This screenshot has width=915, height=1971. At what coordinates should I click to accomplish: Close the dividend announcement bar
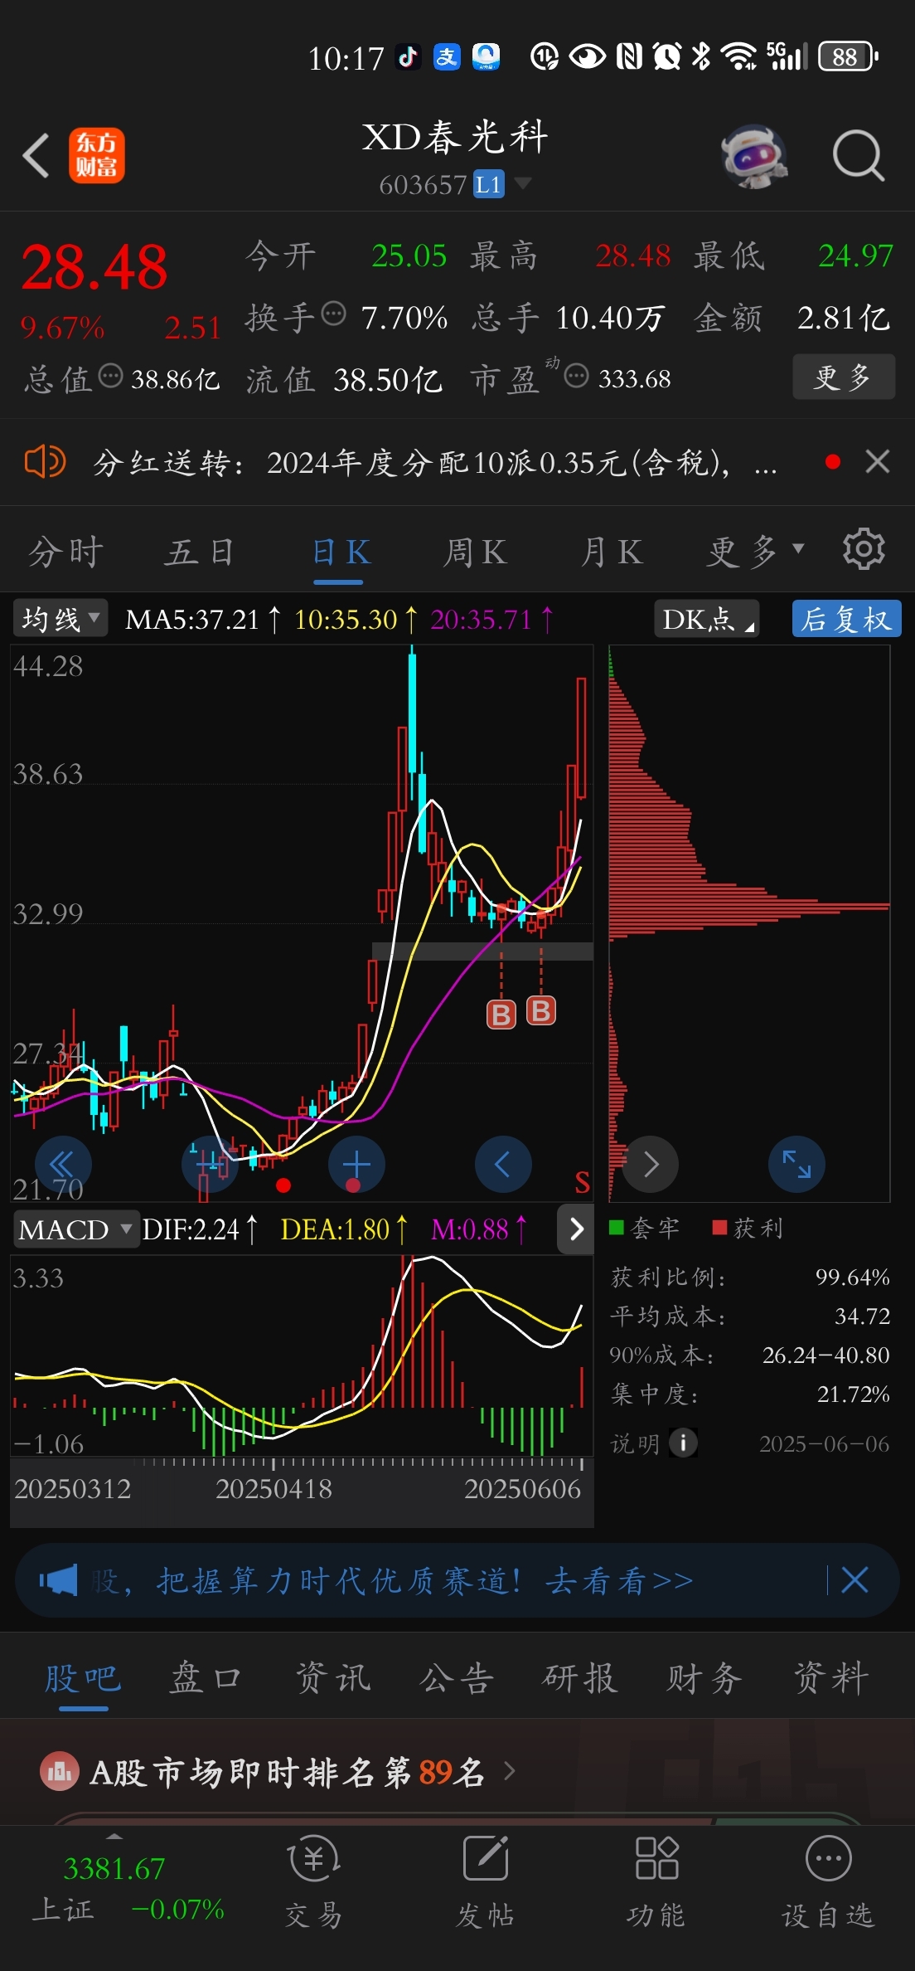[878, 461]
